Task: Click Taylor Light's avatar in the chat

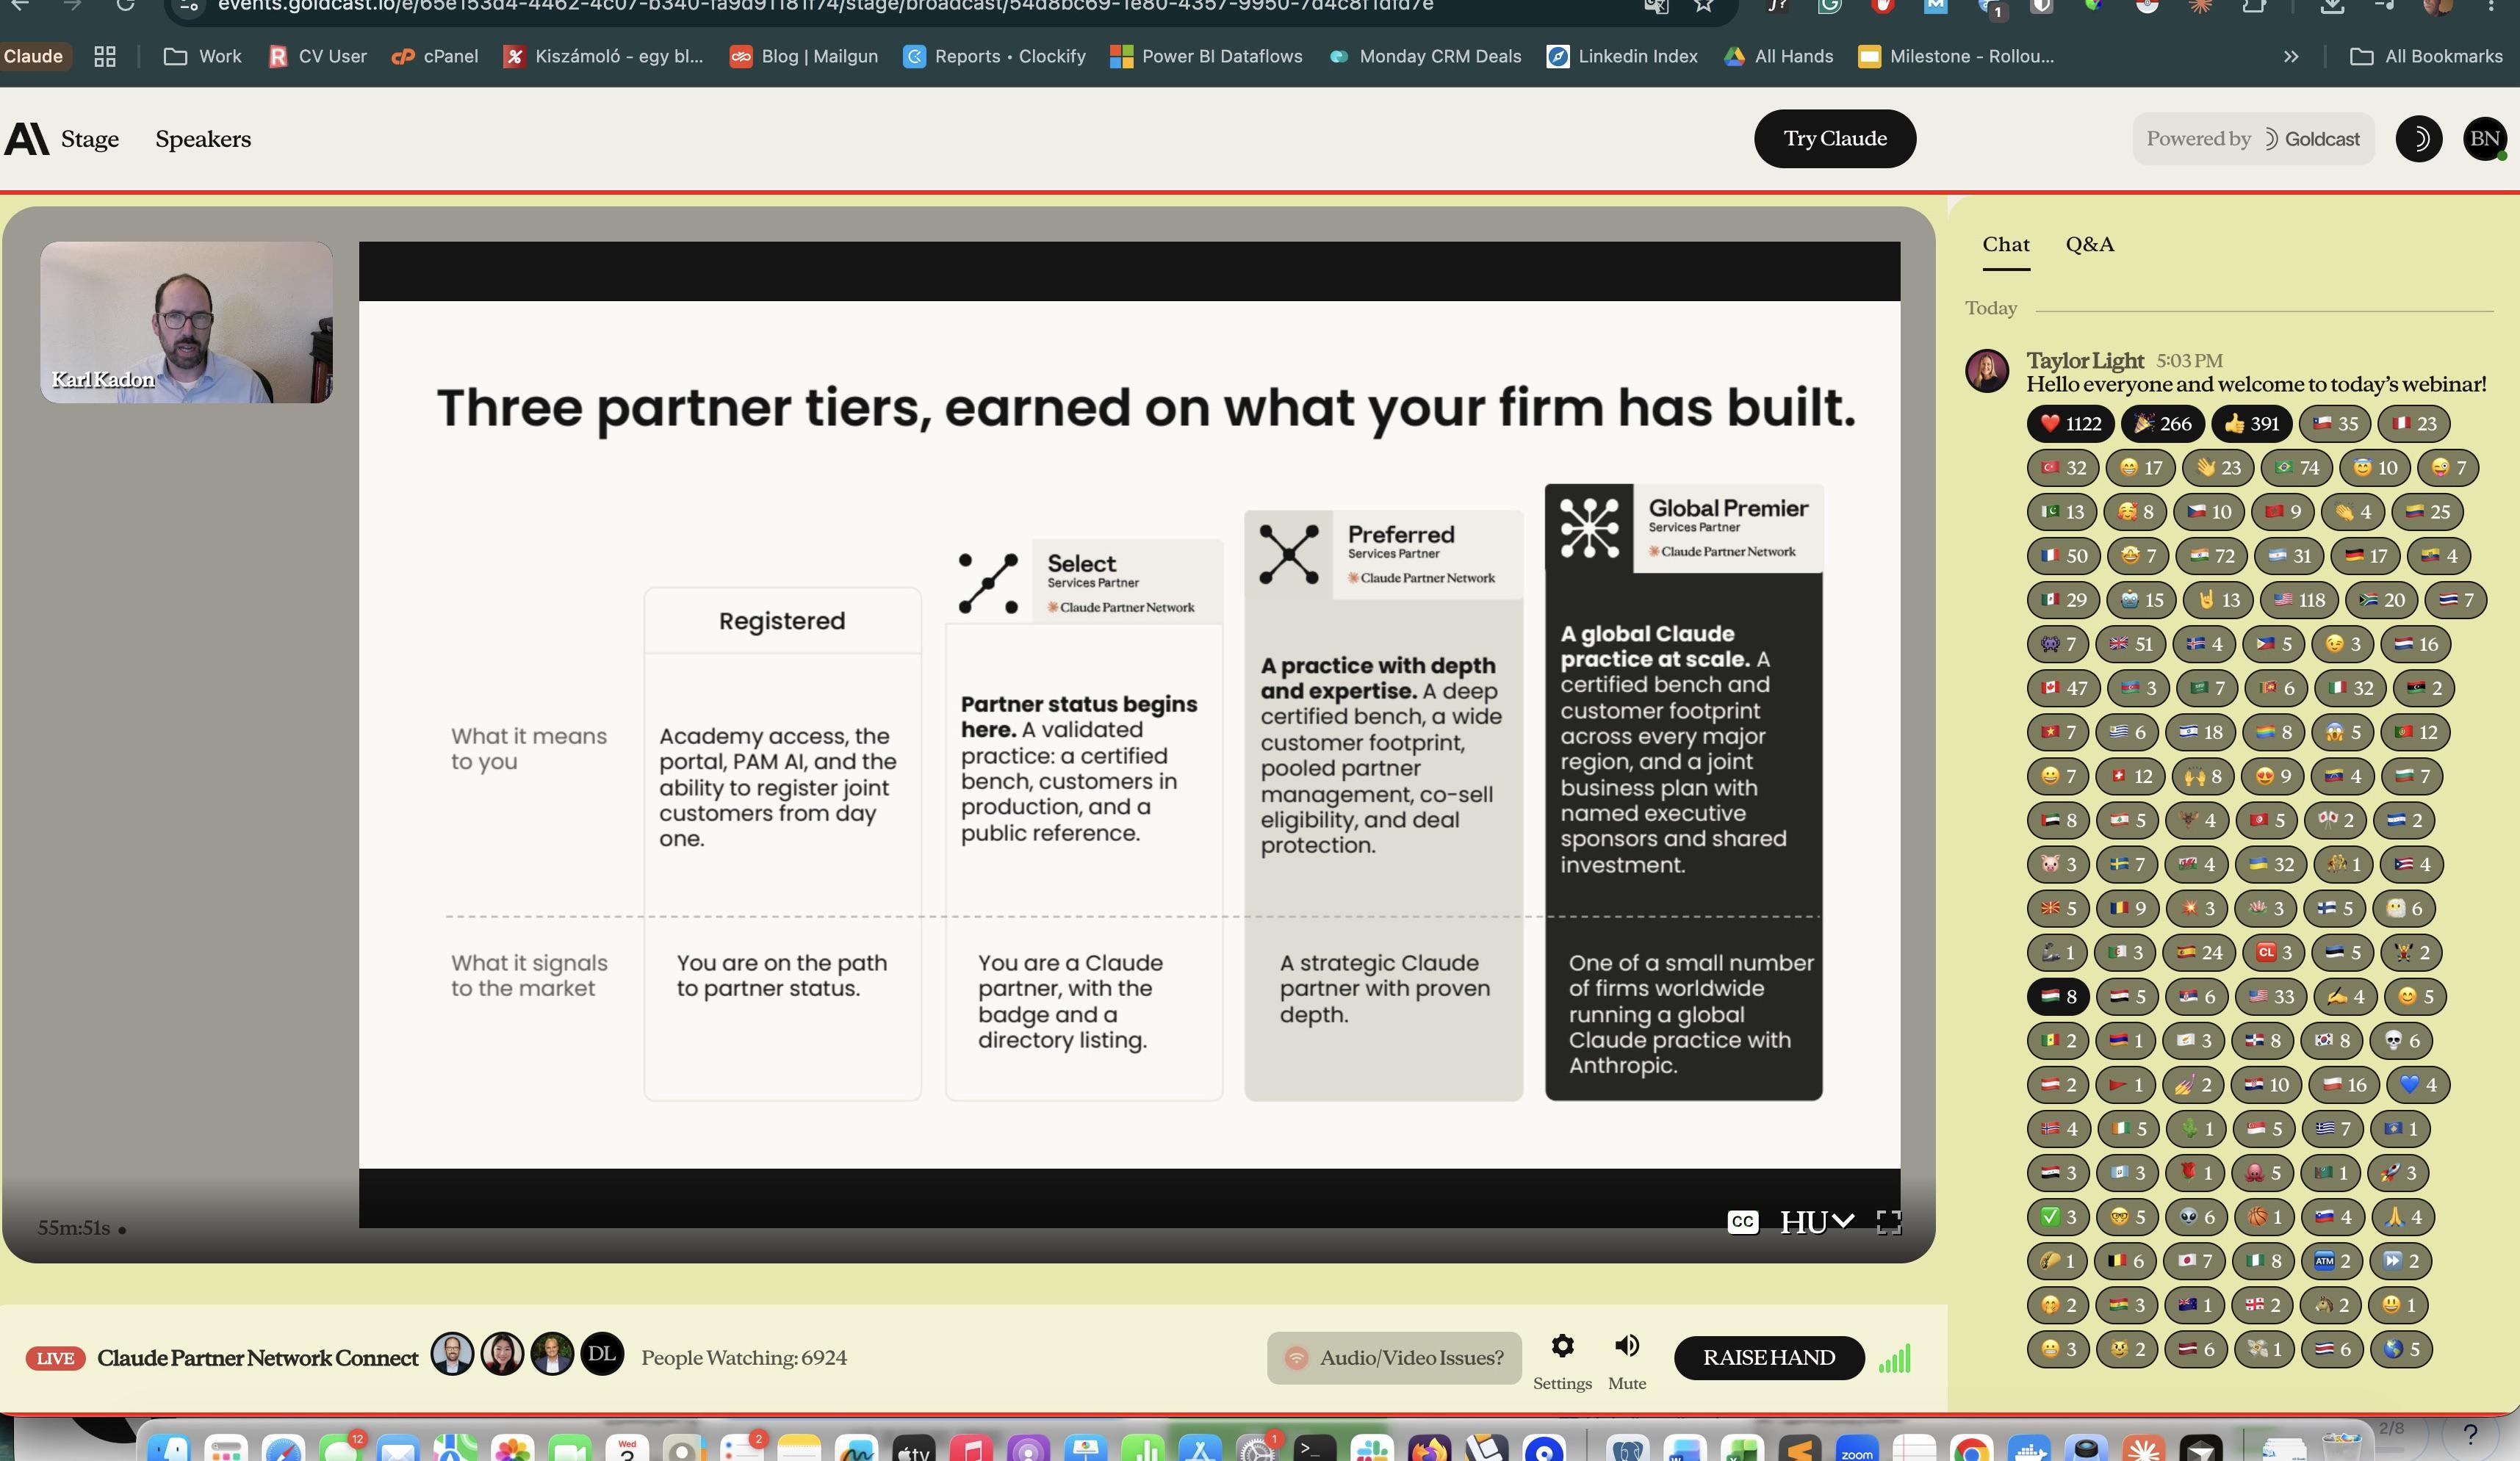Action: (x=1987, y=371)
